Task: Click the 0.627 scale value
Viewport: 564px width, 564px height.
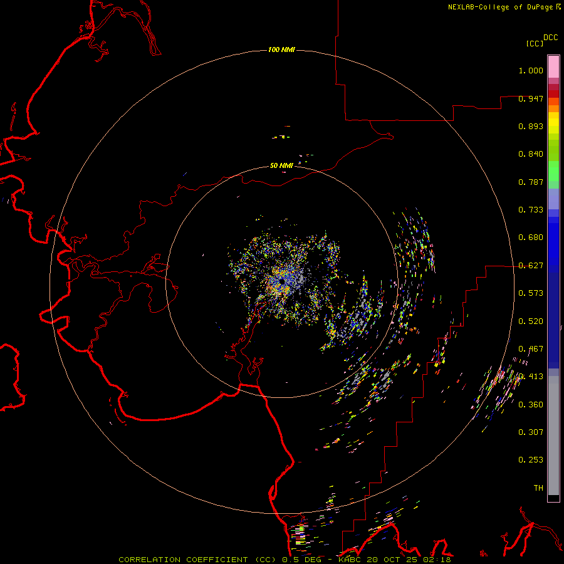Action: [x=531, y=266]
